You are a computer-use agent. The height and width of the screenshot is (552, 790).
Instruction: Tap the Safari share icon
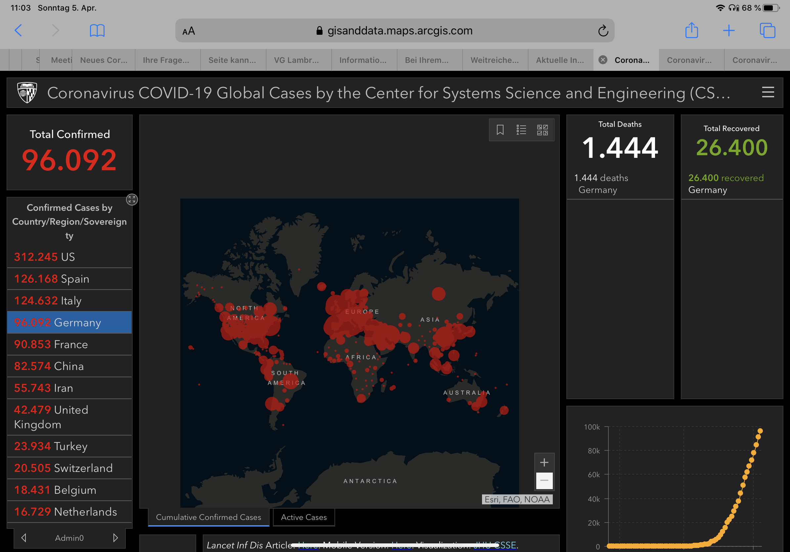pyautogui.click(x=691, y=31)
